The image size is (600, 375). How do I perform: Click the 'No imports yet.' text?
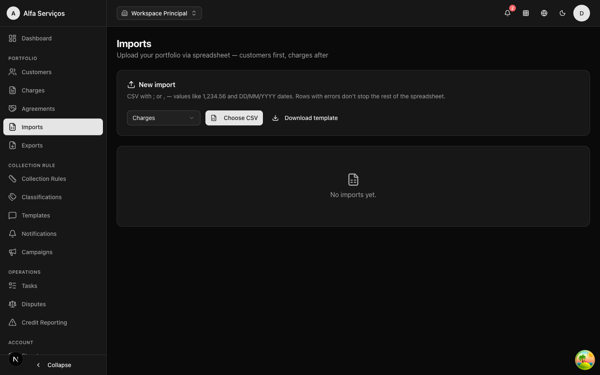pyautogui.click(x=353, y=195)
